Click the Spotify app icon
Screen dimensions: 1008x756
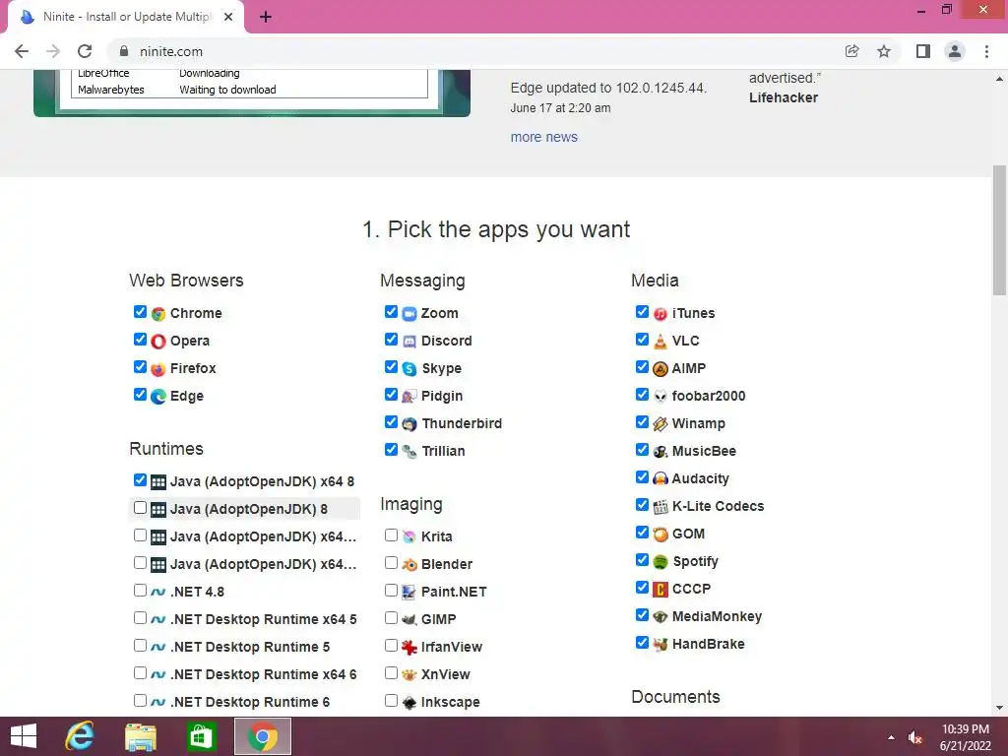tap(661, 562)
